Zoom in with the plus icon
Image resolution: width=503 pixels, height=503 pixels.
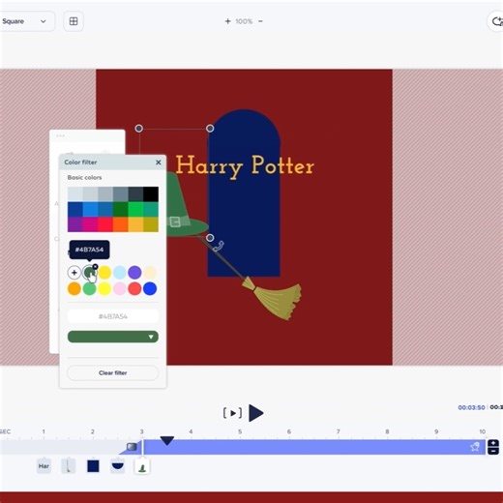pyautogui.click(x=227, y=21)
